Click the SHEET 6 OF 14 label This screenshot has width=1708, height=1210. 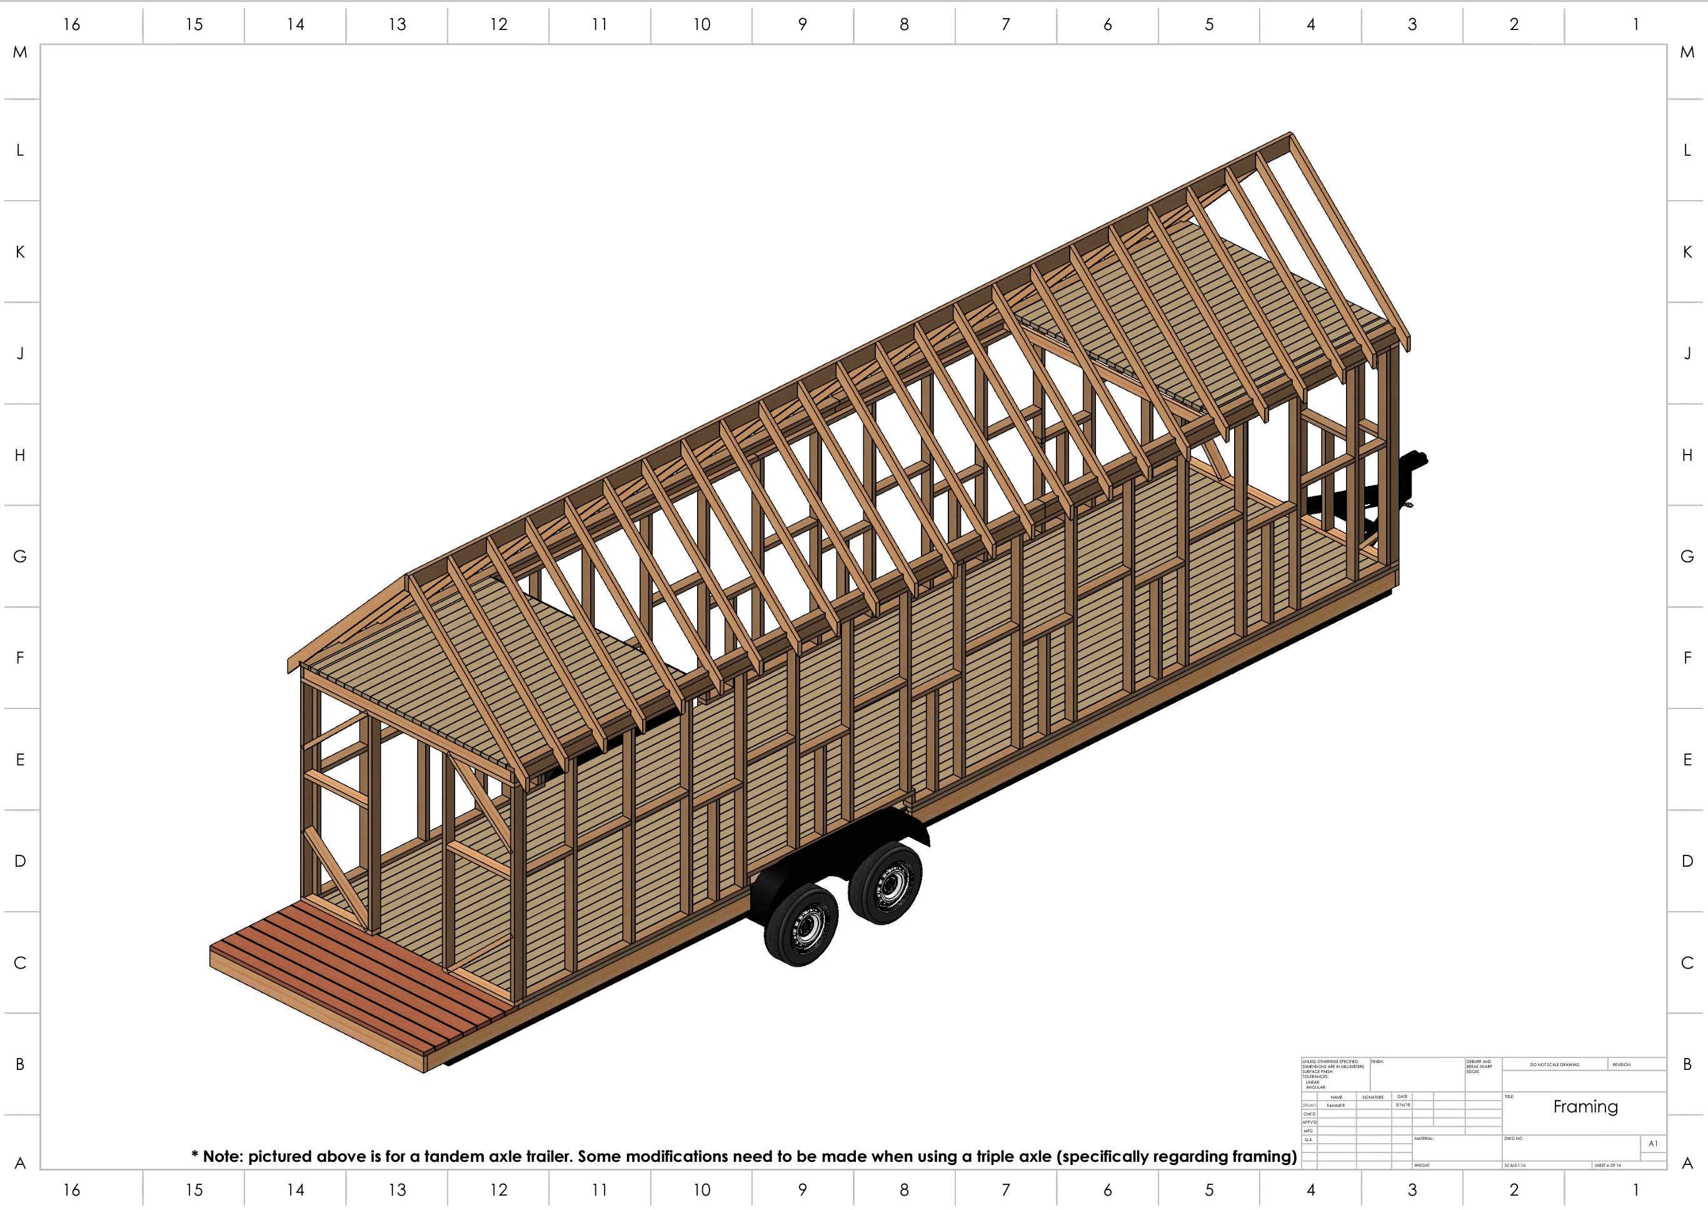(x=1607, y=1166)
